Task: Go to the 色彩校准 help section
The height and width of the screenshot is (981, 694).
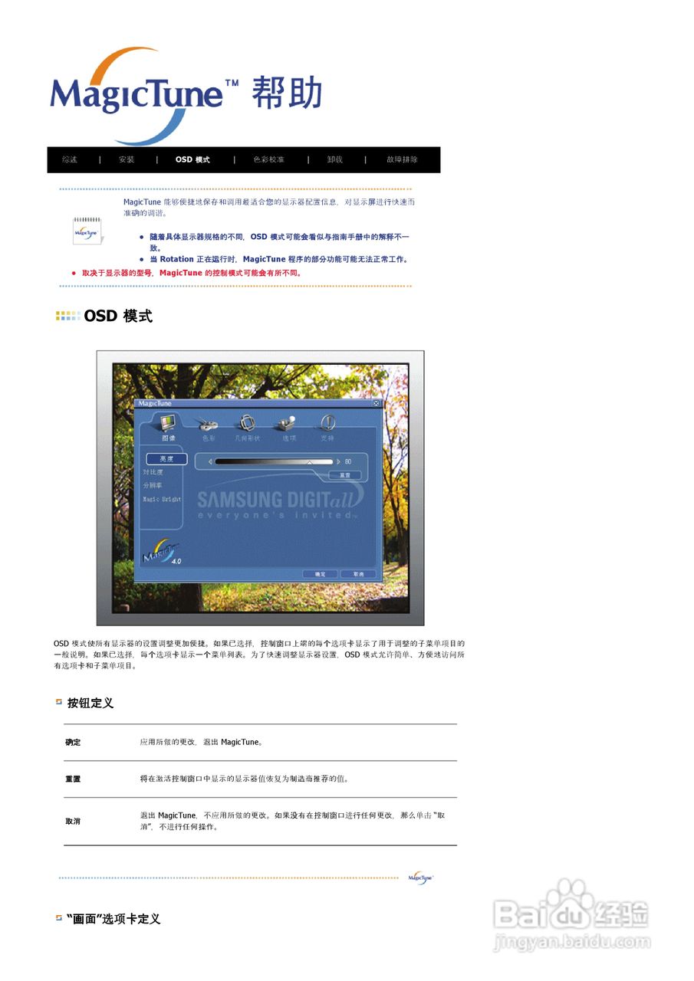Action: (268, 159)
